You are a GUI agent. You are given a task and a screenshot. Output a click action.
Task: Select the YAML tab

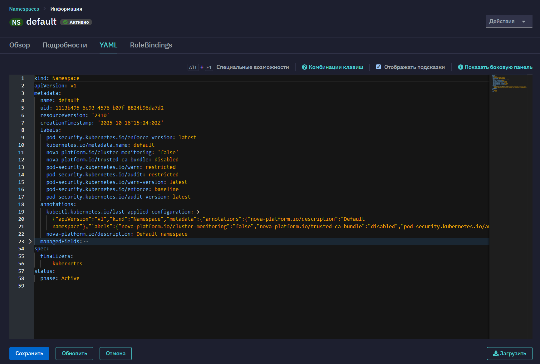coord(108,45)
